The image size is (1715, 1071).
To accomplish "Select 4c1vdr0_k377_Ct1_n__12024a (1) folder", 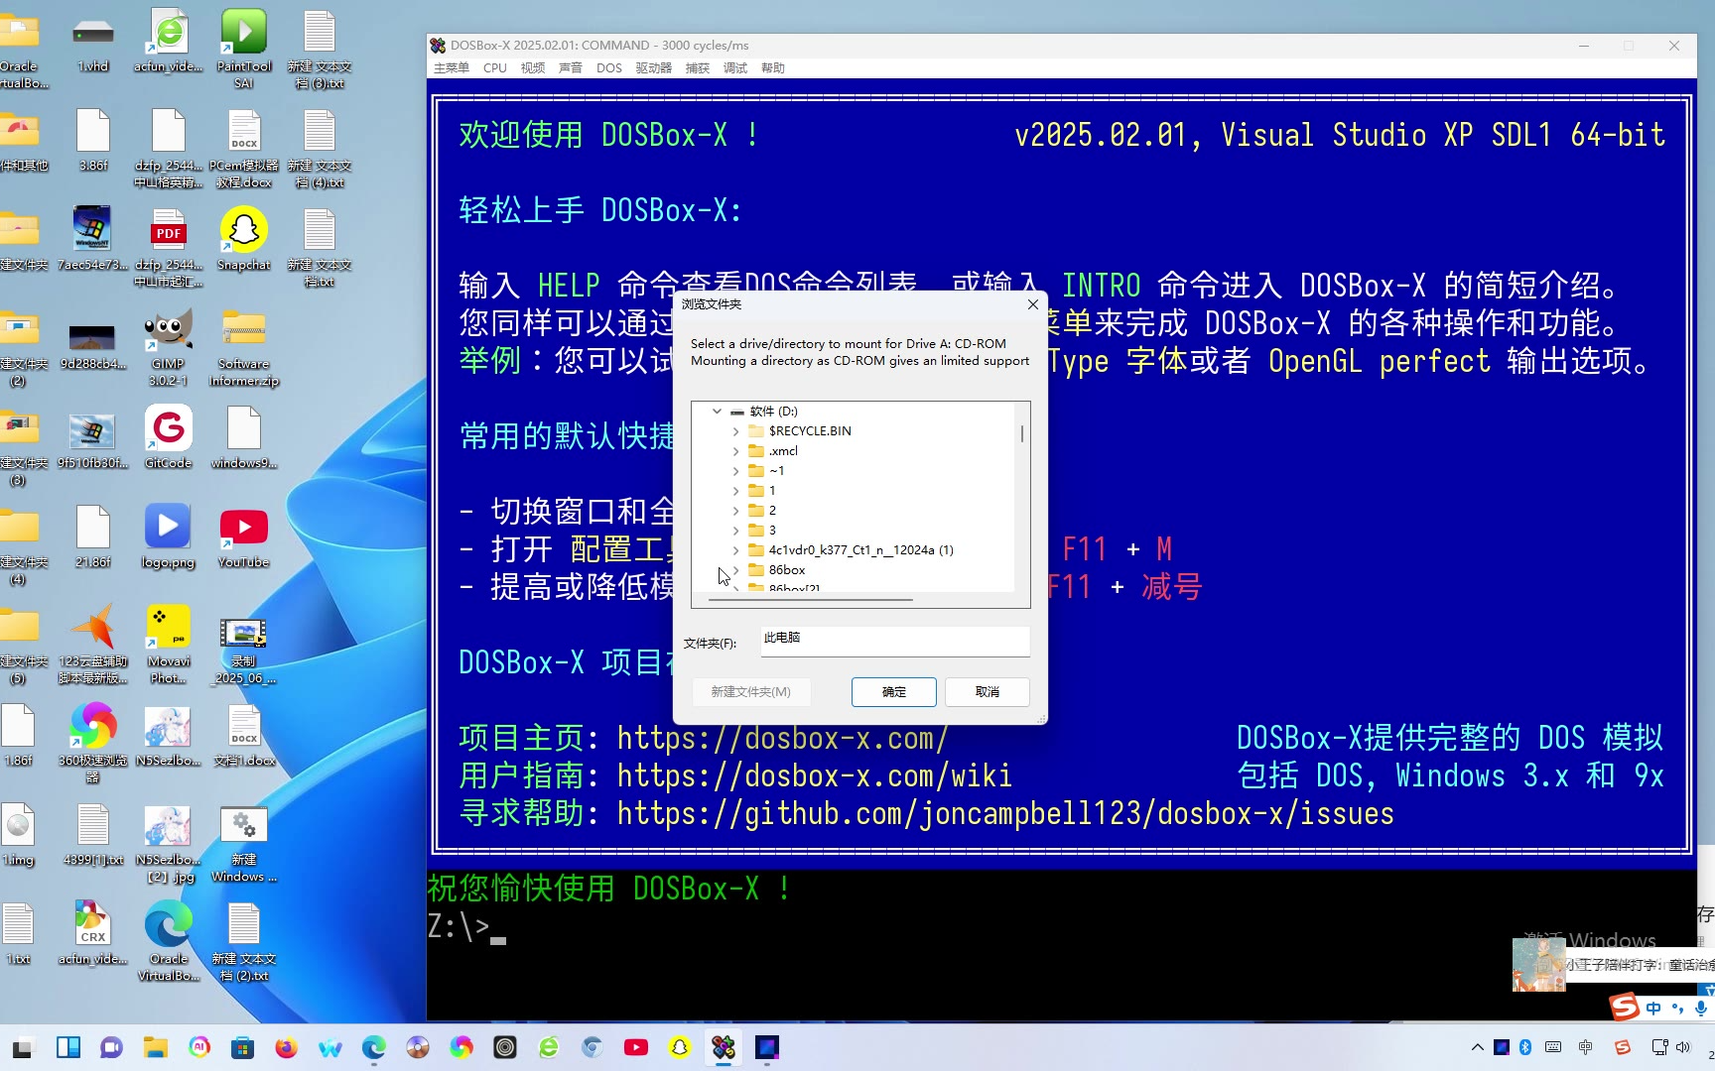I will (860, 549).
